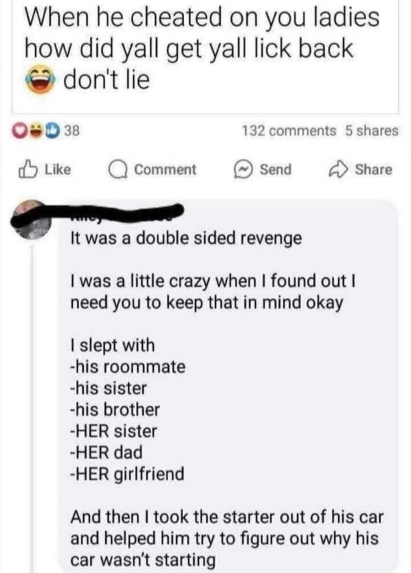Open the 132 comments link
This screenshot has width=411, height=573.
289,131
